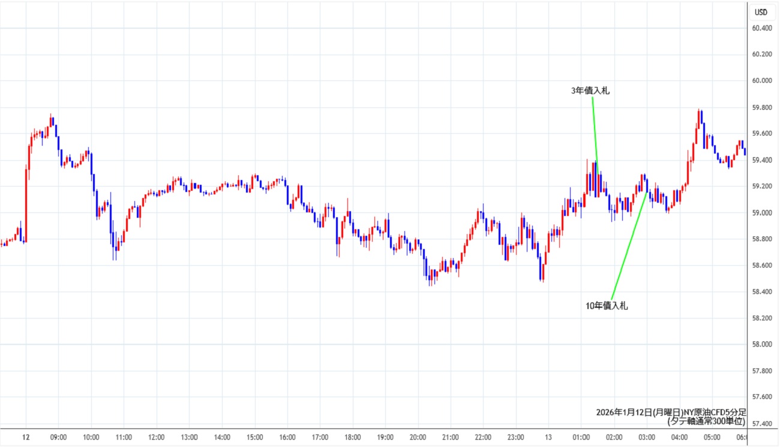
Task: Click the USD currency label
Action: (761, 13)
